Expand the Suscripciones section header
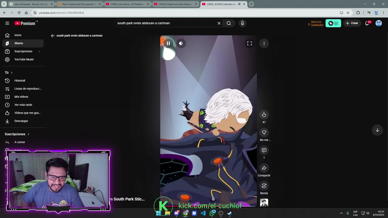This screenshot has width=388, height=218. [17, 134]
